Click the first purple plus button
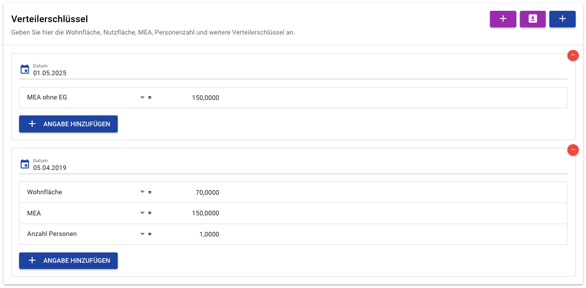Image resolution: width=586 pixels, height=288 pixels. pos(503,19)
